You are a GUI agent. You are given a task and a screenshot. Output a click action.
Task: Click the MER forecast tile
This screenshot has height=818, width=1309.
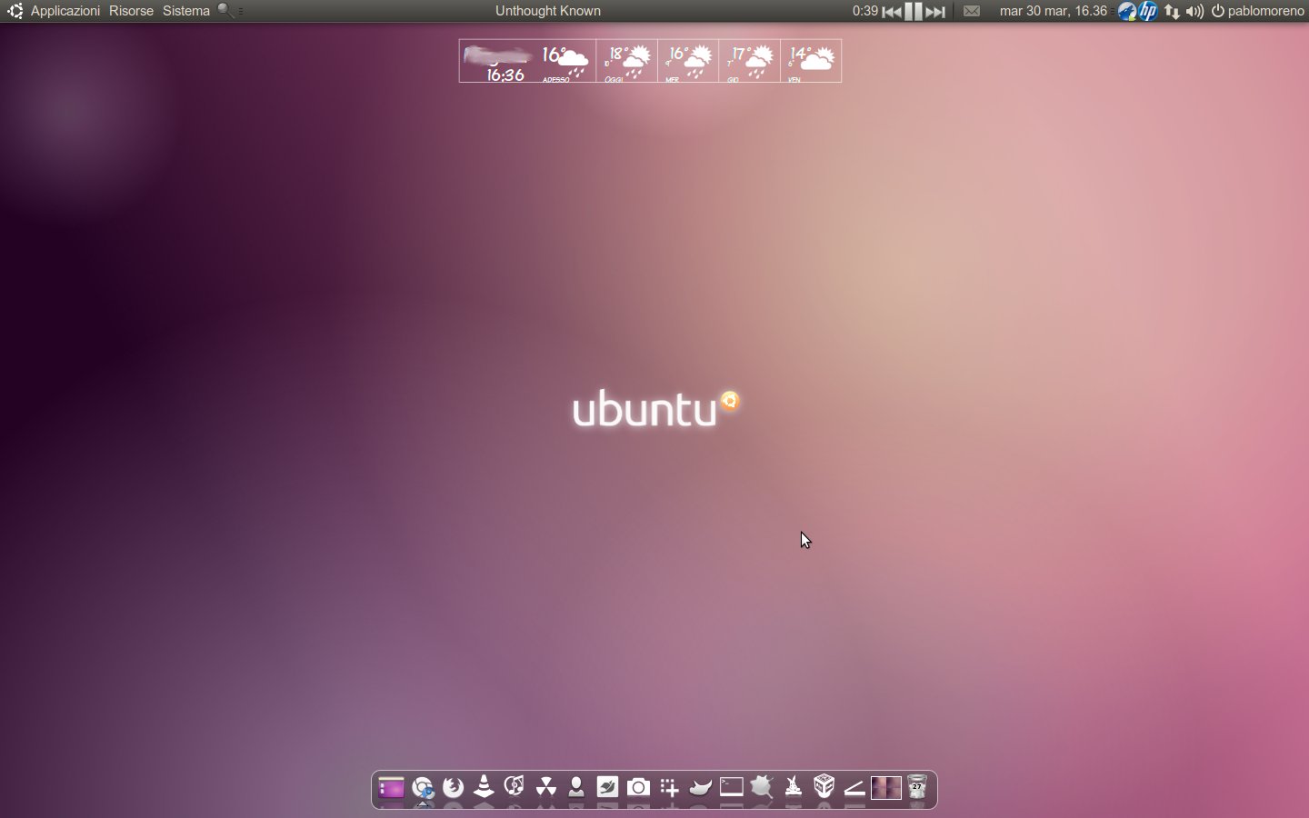(x=688, y=61)
